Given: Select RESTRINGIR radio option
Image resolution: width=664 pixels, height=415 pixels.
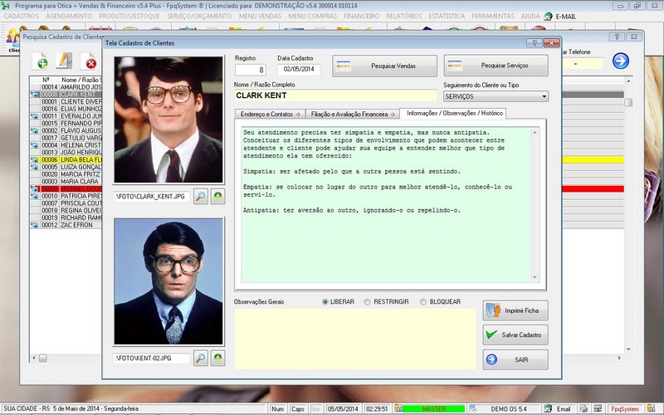Looking at the screenshot, I should (367, 302).
